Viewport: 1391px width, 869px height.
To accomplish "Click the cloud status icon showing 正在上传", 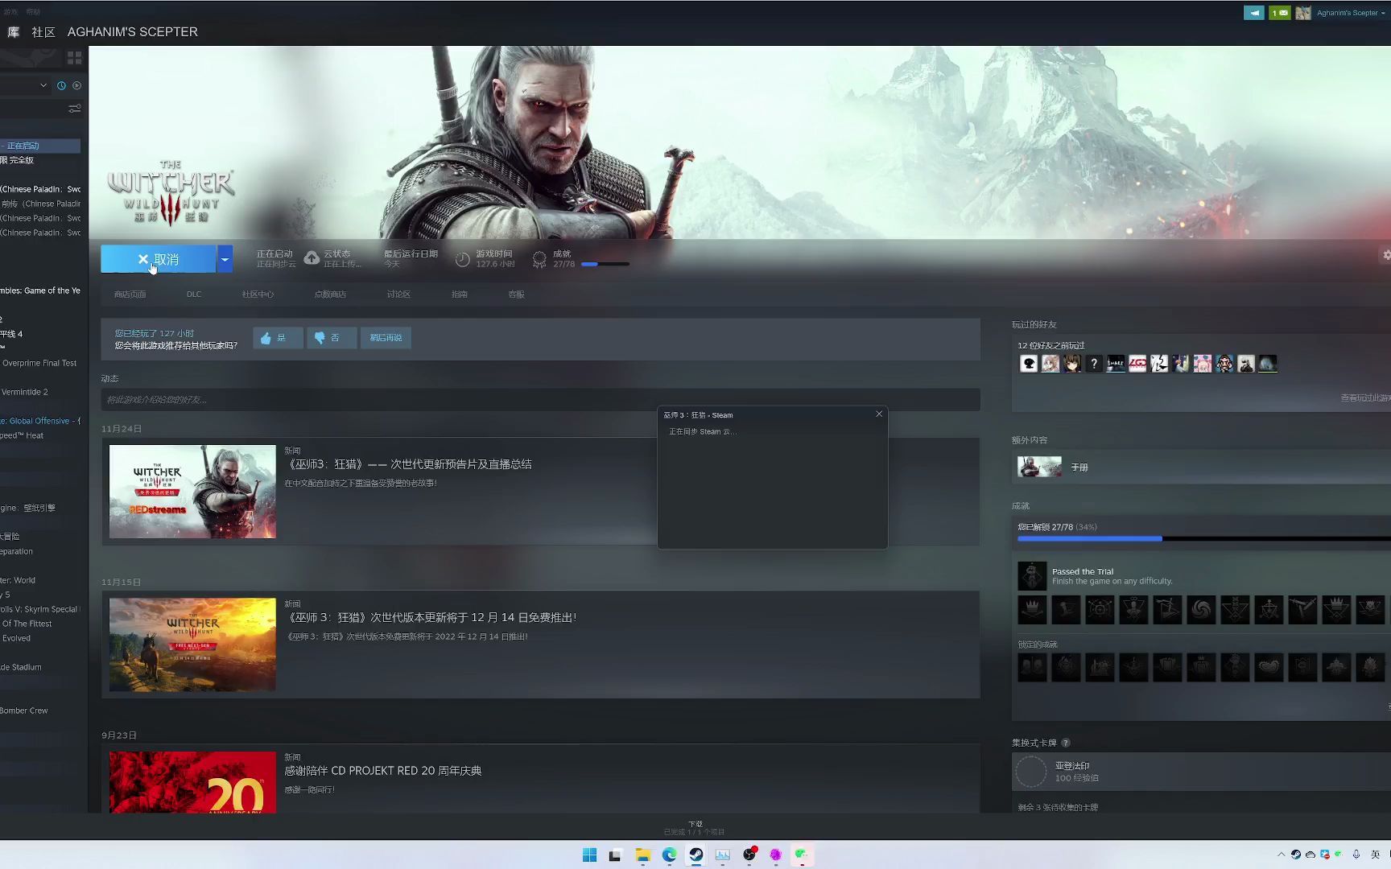I will (x=312, y=257).
